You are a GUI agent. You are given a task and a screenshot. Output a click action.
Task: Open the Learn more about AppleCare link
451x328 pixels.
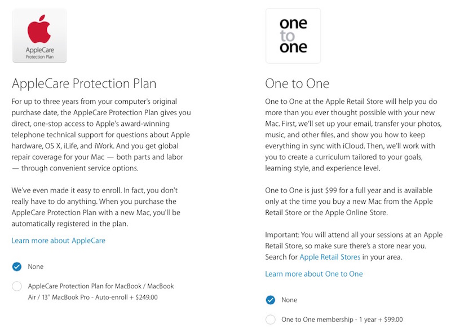59,240
